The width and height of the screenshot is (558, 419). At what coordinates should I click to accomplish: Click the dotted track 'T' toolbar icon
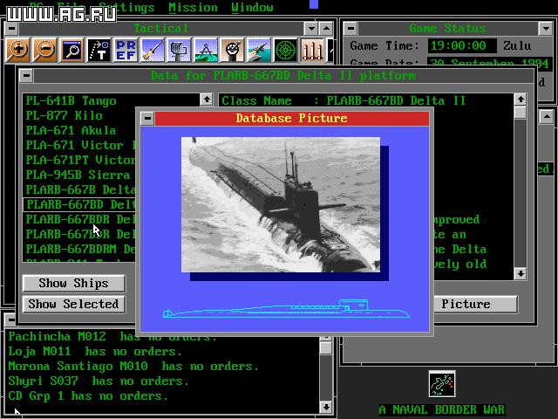click(99, 50)
